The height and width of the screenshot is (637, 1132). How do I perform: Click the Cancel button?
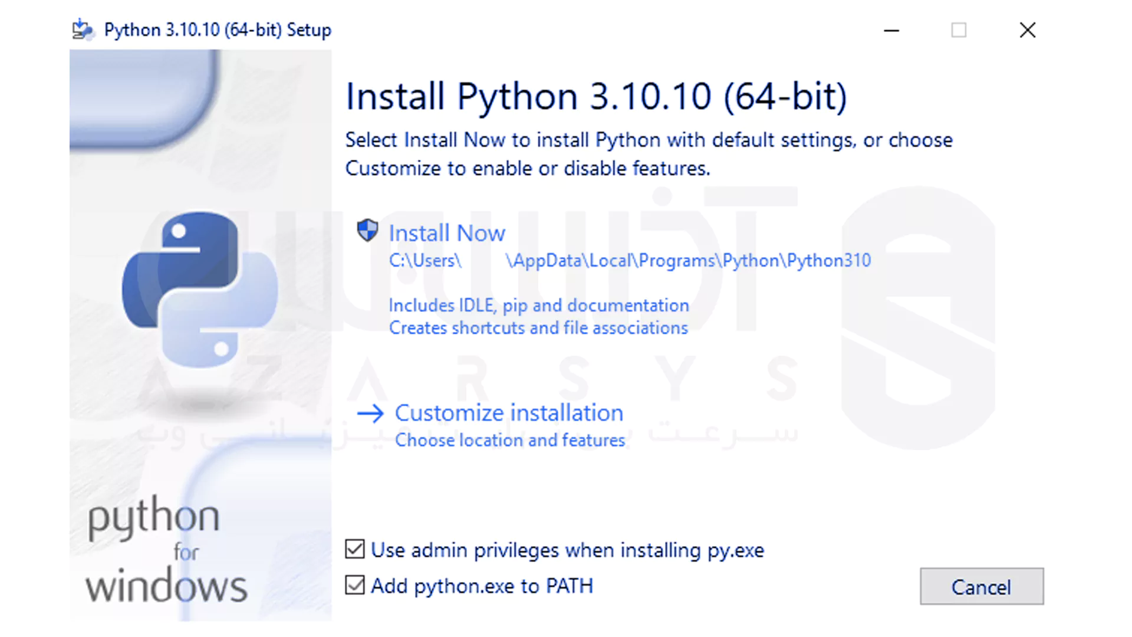click(x=981, y=586)
